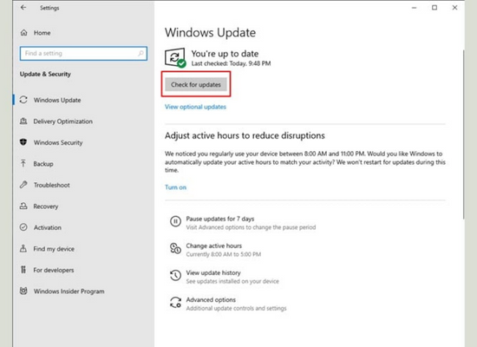477x347 pixels.
Task: Click the Activation checkmark circle icon
Action: click(23, 227)
